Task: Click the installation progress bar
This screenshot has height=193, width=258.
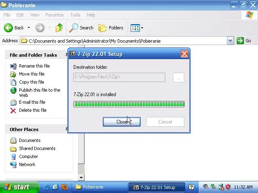Action: coord(129,104)
